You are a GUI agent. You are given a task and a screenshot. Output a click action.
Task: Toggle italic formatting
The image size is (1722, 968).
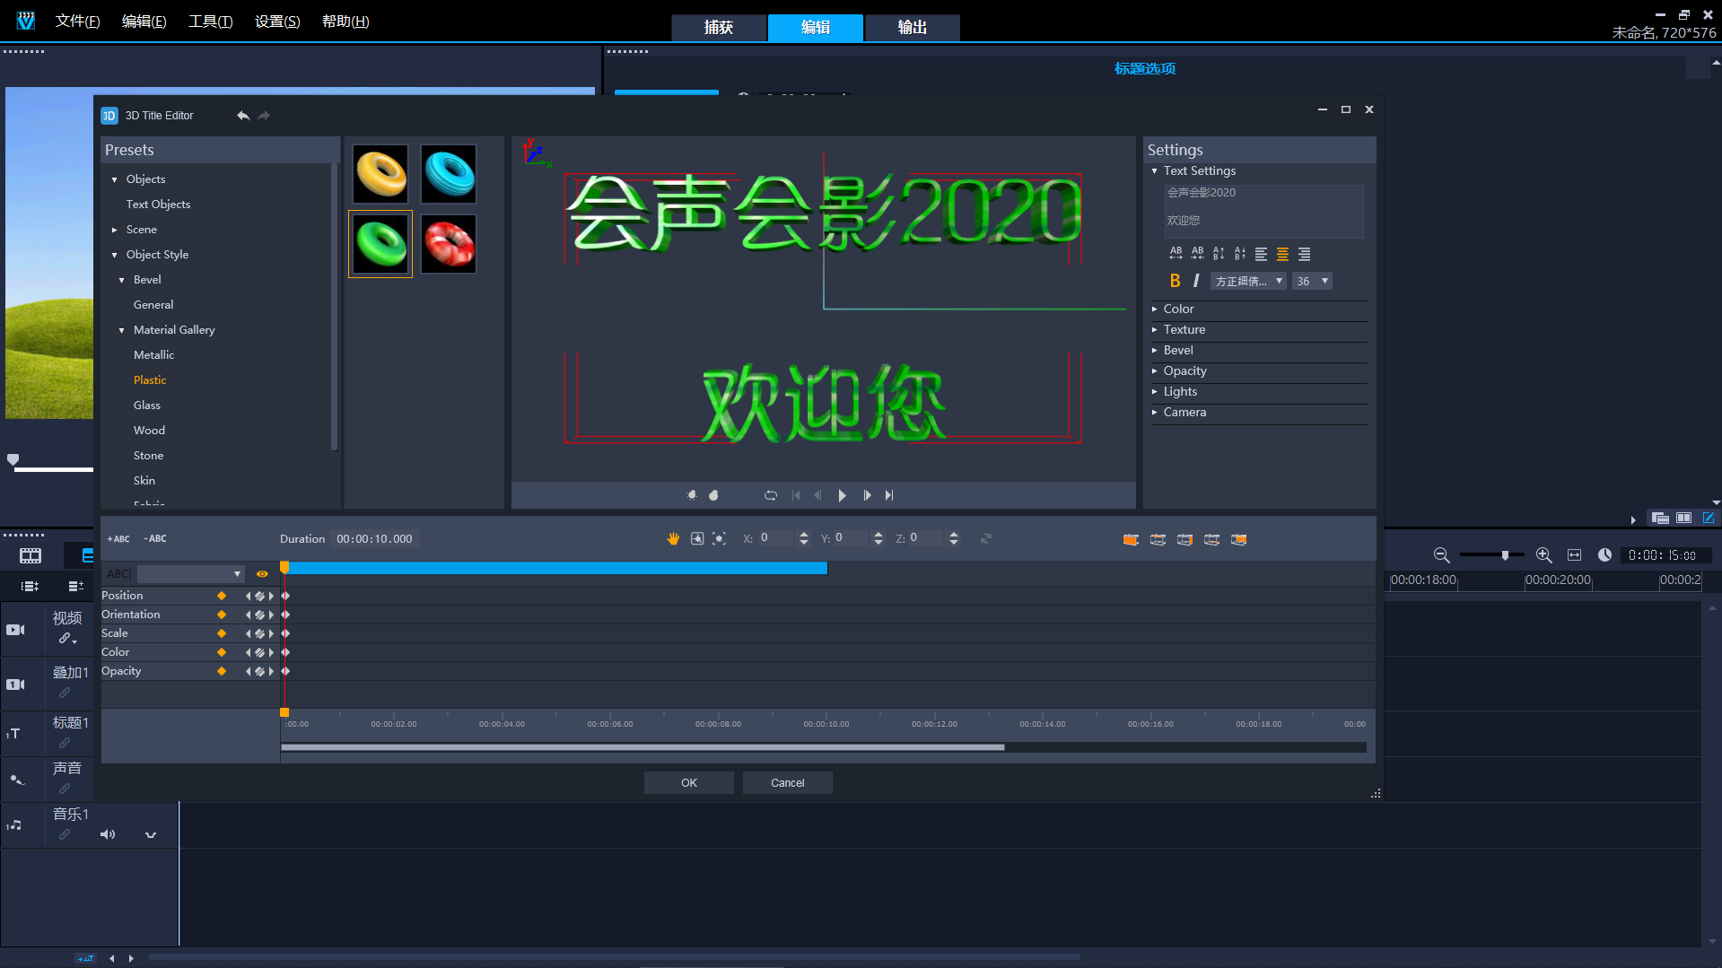tap(1196, 281)
